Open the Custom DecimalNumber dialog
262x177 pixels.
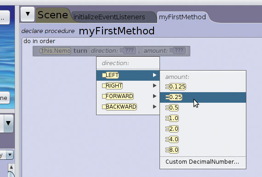203,162
